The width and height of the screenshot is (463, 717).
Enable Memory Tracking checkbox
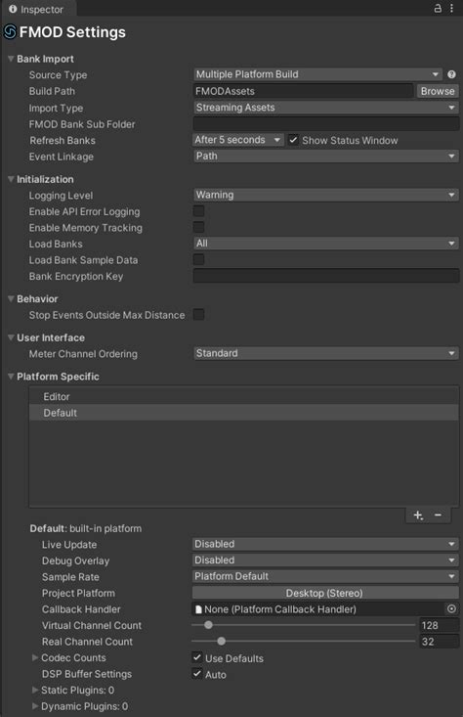coord(198,227)
